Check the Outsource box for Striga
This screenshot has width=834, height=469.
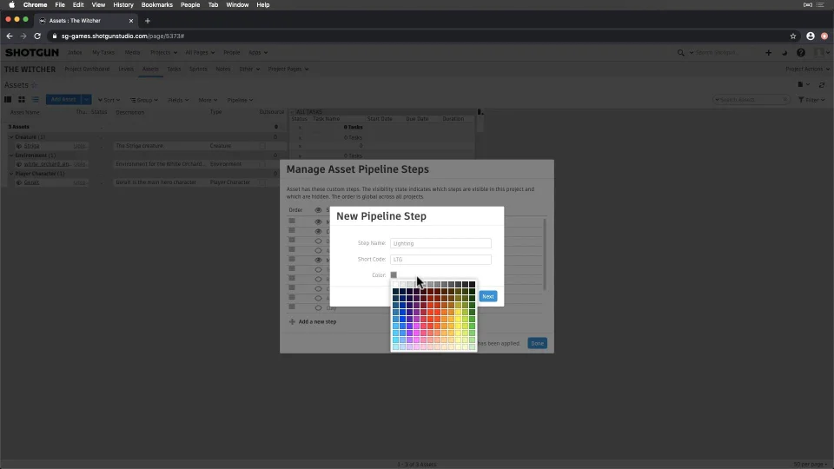(262, 146)
